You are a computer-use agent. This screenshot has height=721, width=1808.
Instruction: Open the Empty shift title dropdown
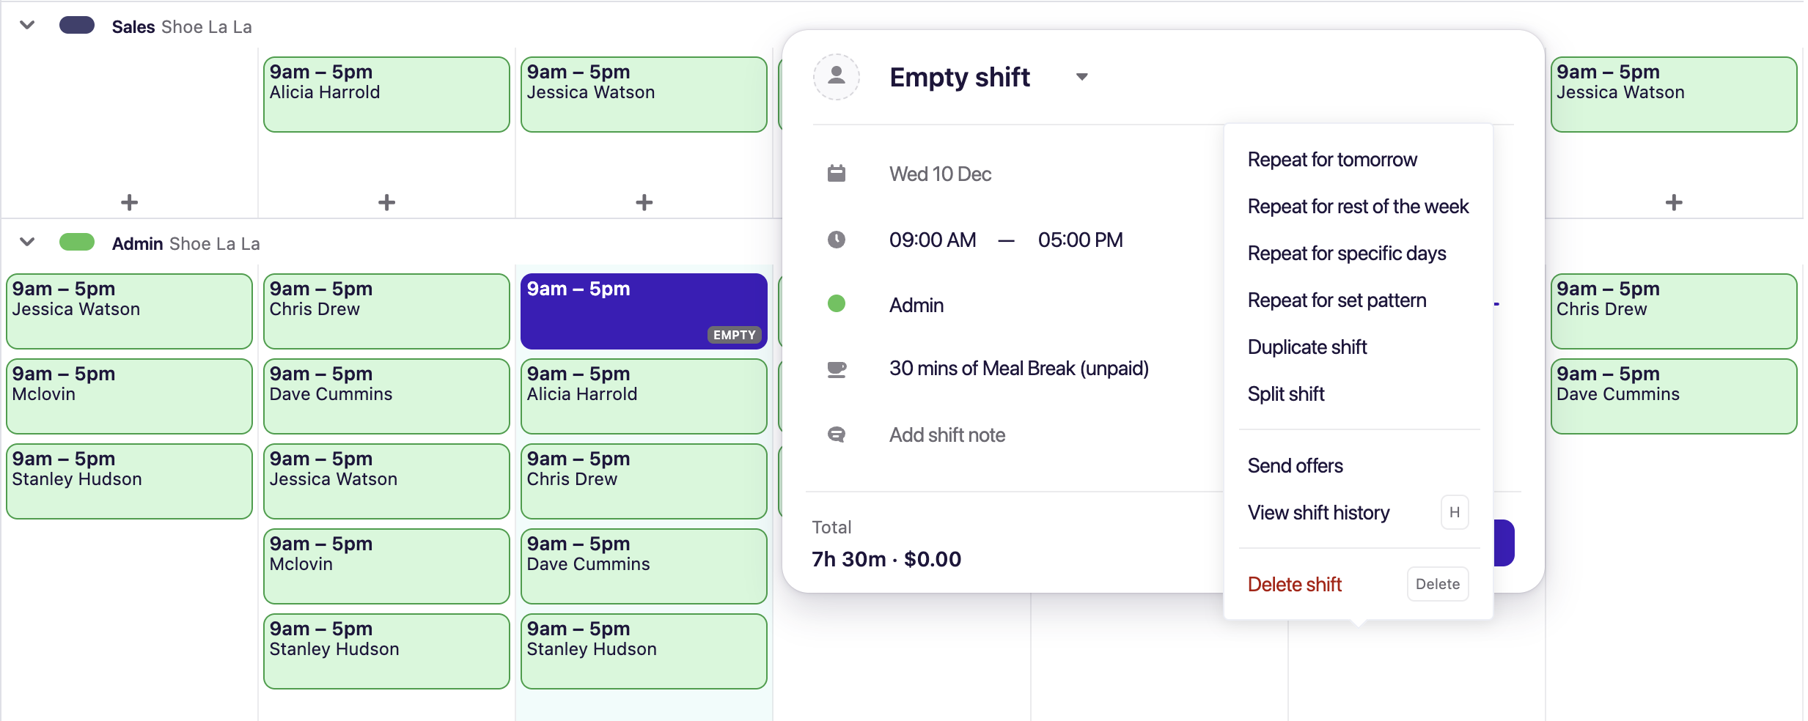pyautogui.click(x=1082, y=76)
